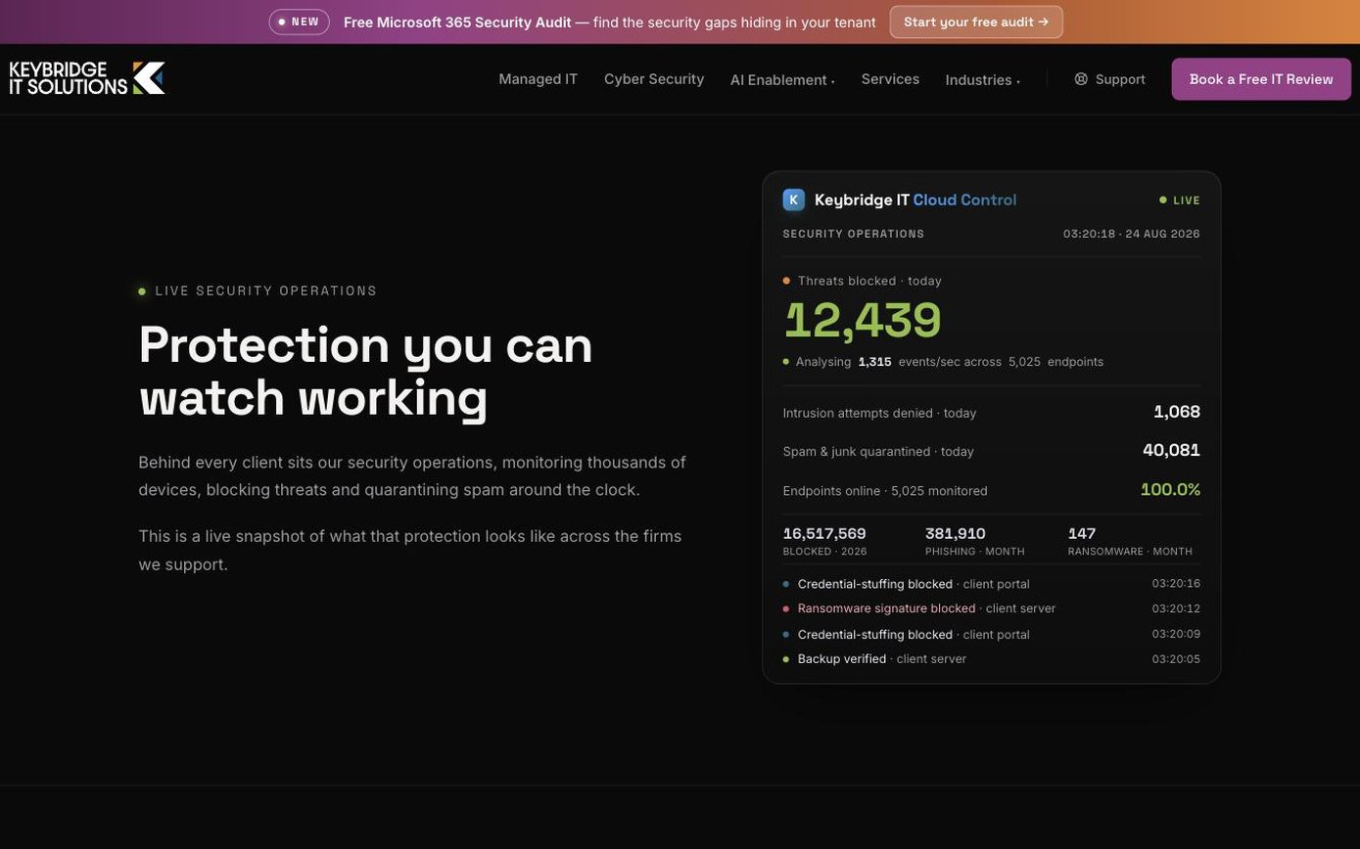Click the green LIVE status indicator

tap(1180, 201)
